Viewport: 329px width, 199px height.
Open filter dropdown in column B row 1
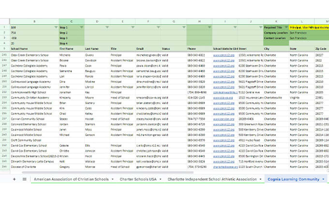pos(56,27)
